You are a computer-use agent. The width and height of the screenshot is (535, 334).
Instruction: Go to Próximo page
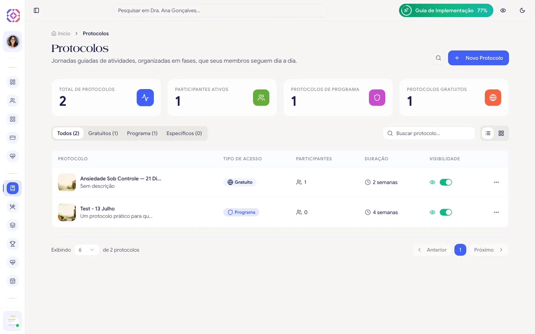[x=489, y=250]
